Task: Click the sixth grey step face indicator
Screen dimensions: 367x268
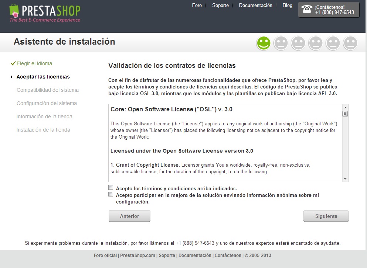Action: point(350,43)
